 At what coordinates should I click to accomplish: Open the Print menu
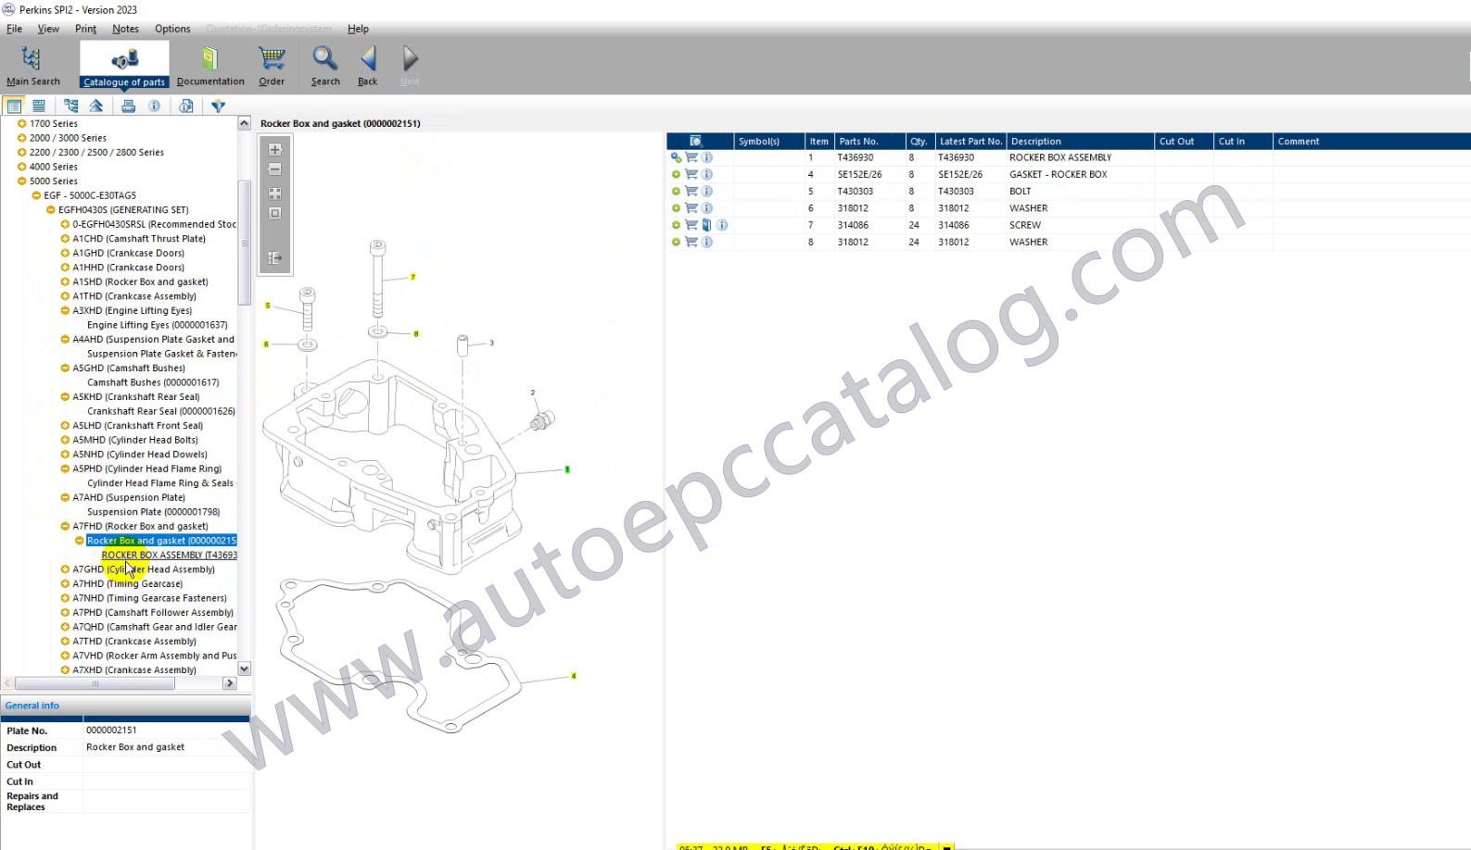(85, 29)
